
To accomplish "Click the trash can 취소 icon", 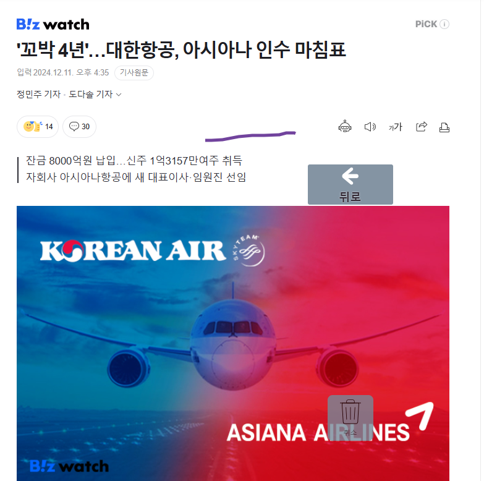I will point(350,418).
